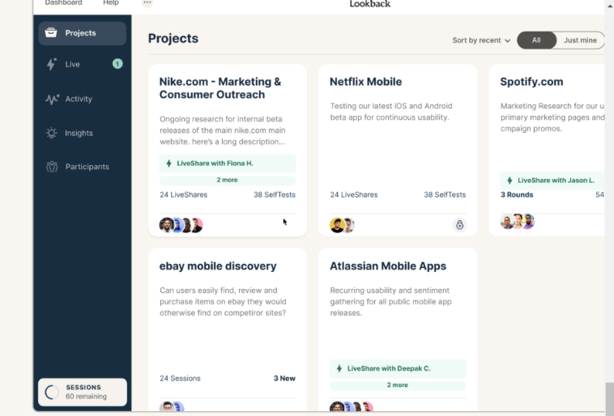614x416 pixels.
Task: Click the Netflix Mobile description text
Action: tap(391, 112)
